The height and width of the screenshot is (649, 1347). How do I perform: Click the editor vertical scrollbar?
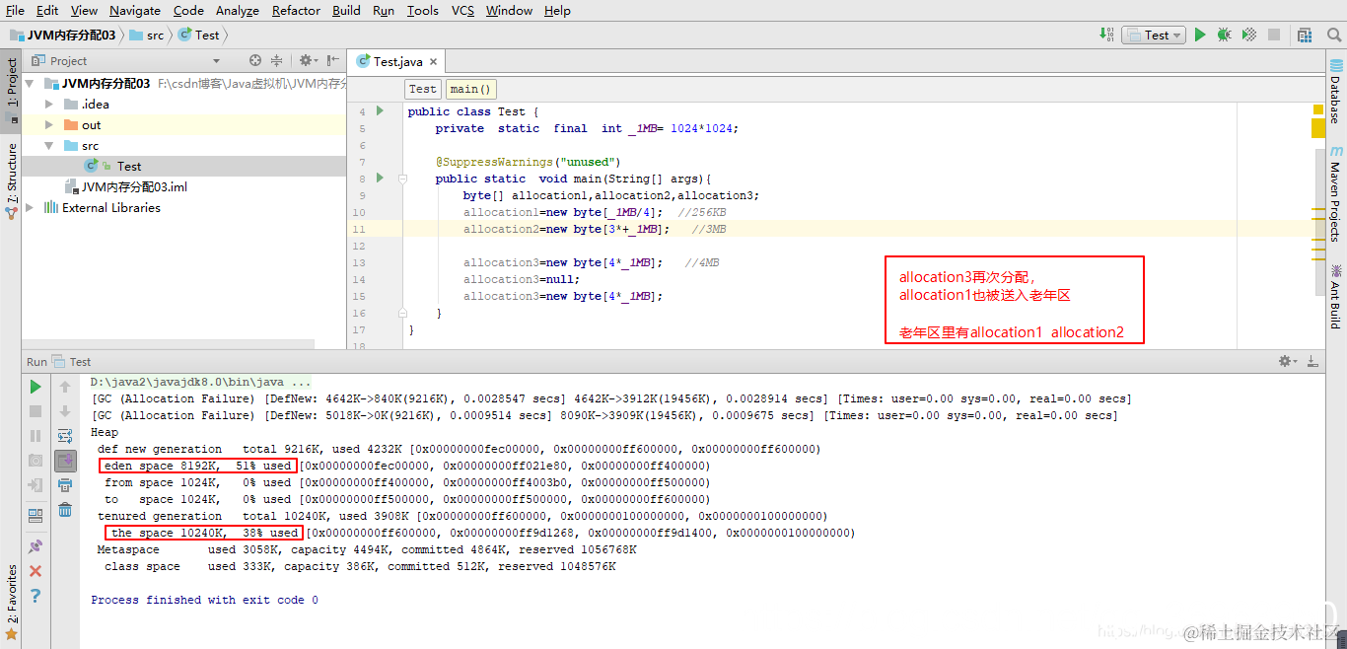tap(1319, 222)
